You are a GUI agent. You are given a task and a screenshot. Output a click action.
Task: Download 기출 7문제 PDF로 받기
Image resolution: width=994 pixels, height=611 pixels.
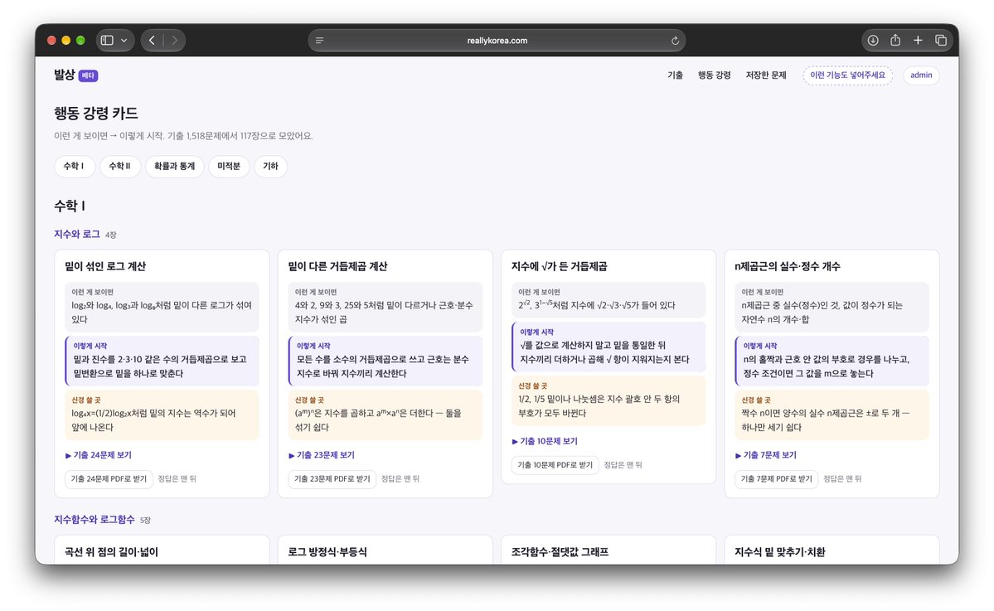[777, 479]
